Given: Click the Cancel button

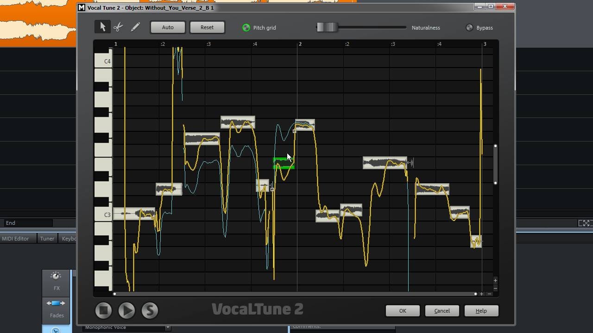Looking at the screenshot, I should pos(442,311).
